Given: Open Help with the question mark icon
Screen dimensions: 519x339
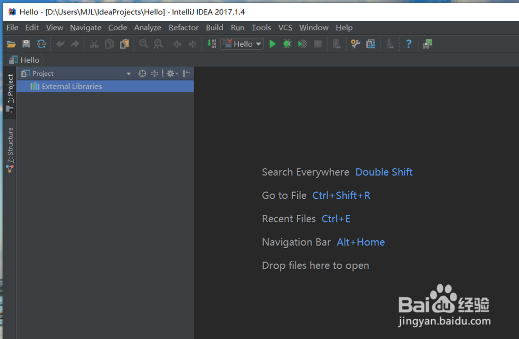Looking at the screenshot, I should click(x=409, y=44).
